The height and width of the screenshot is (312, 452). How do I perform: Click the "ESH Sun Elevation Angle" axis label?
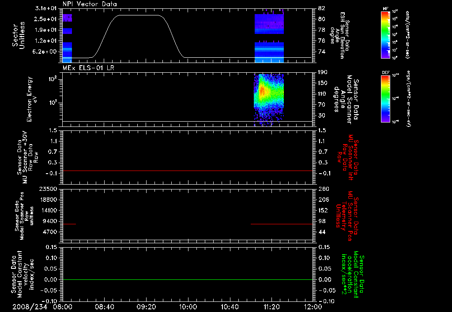coord(339,35)
